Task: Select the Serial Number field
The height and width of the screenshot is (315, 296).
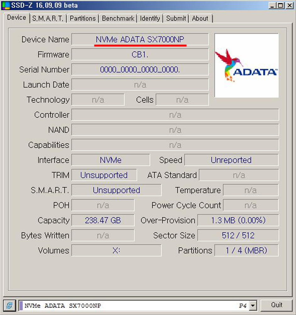Action: coord(140,70)
